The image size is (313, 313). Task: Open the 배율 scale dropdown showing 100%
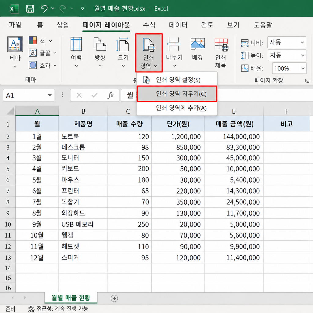click(x=289, y=68)
